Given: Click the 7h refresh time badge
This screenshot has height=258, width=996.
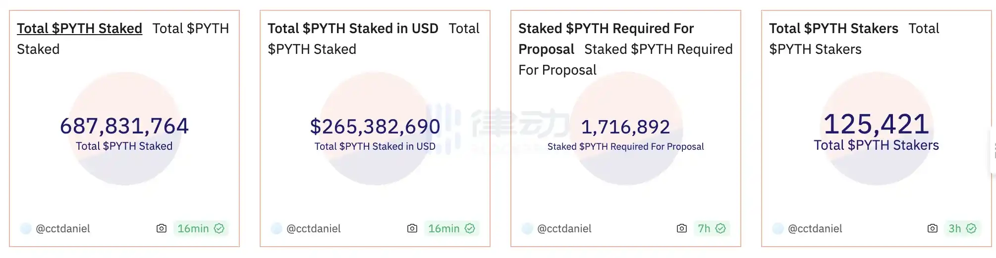Looking at the screenshot, I should tap(704, 229).
